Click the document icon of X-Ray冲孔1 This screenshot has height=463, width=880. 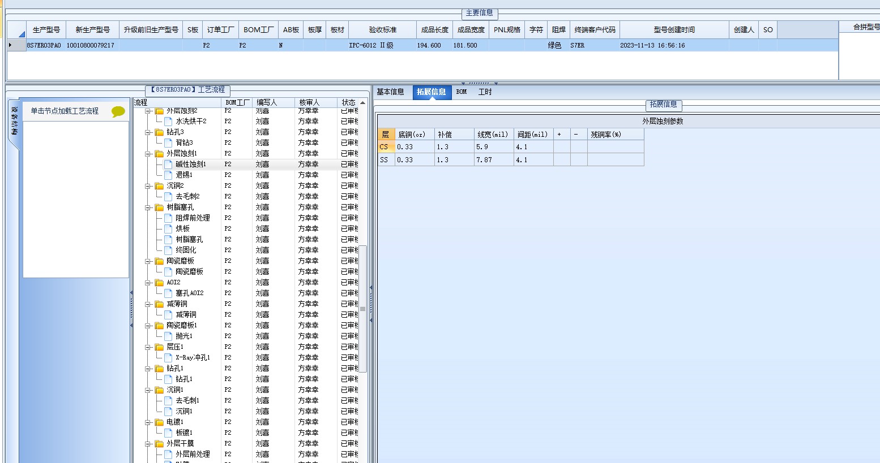tap(168, 357)
